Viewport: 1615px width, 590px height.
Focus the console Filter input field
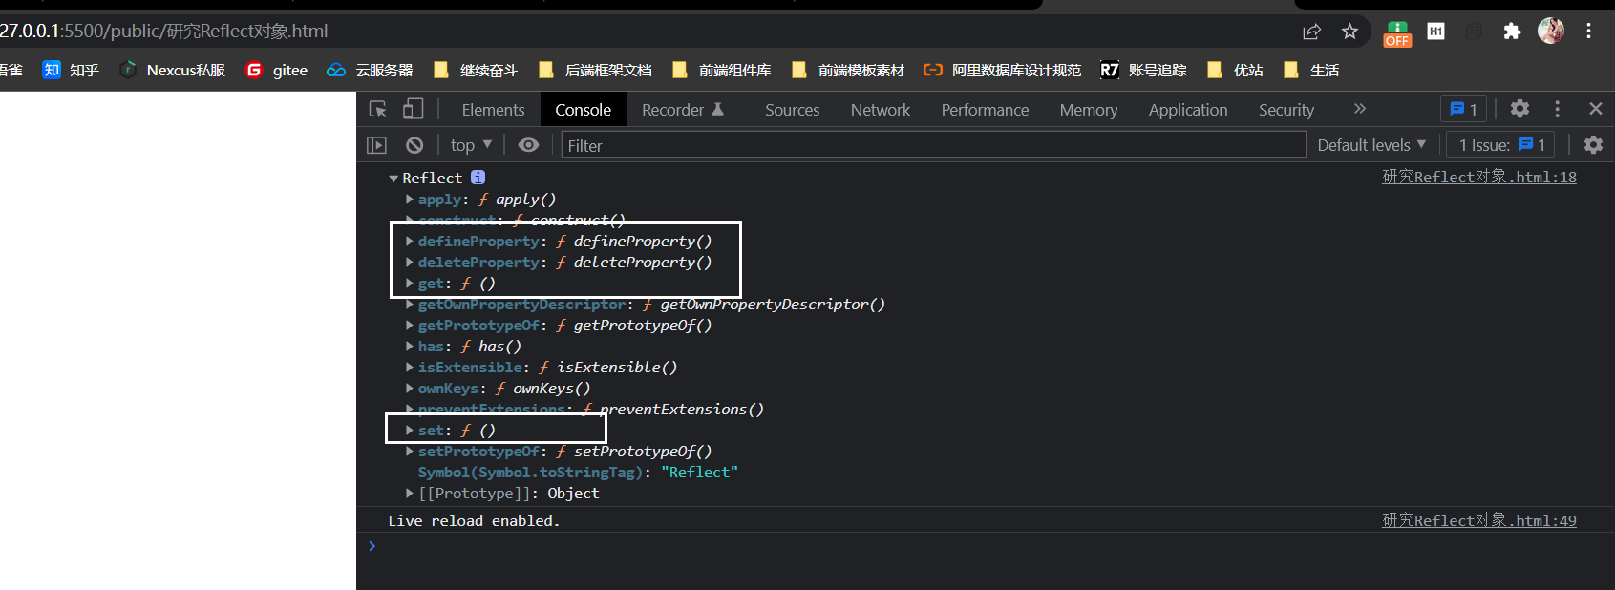pos(933,145)
